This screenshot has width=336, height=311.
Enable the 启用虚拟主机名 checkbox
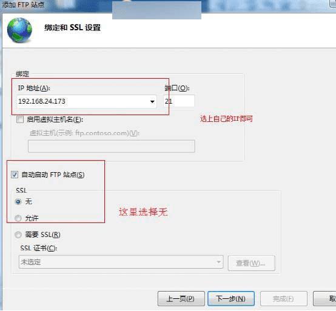pyautogui.click(x=20, y=119)
